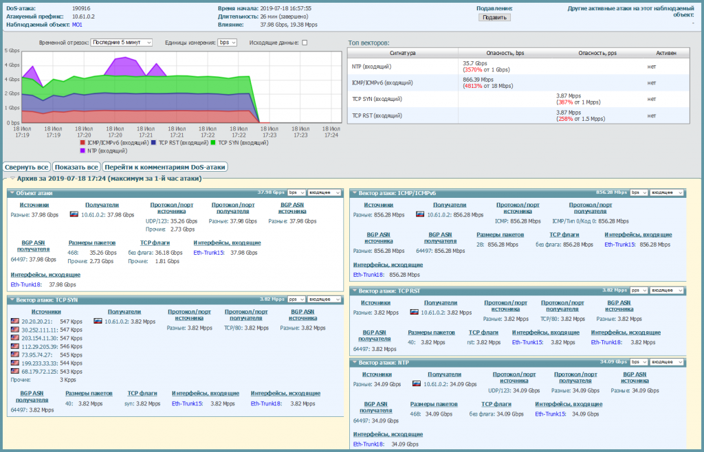704x452 pixels.
Task: Click the US flag icon beside 112.29.205.39
Action: pos(14,346)
